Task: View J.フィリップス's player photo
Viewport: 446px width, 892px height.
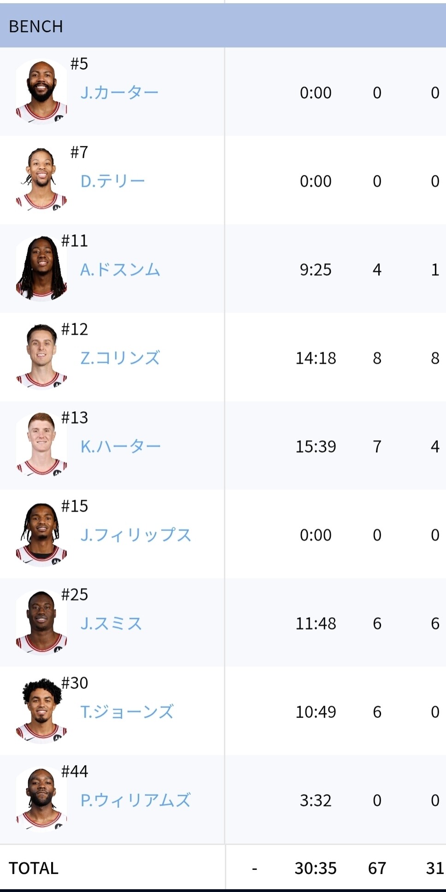Action: [41, 534]
